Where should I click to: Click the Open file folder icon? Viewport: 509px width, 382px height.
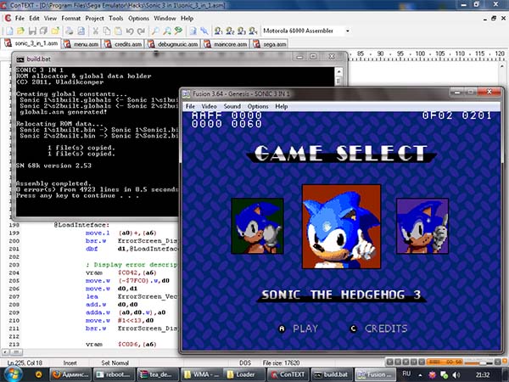tap(20, 31)
